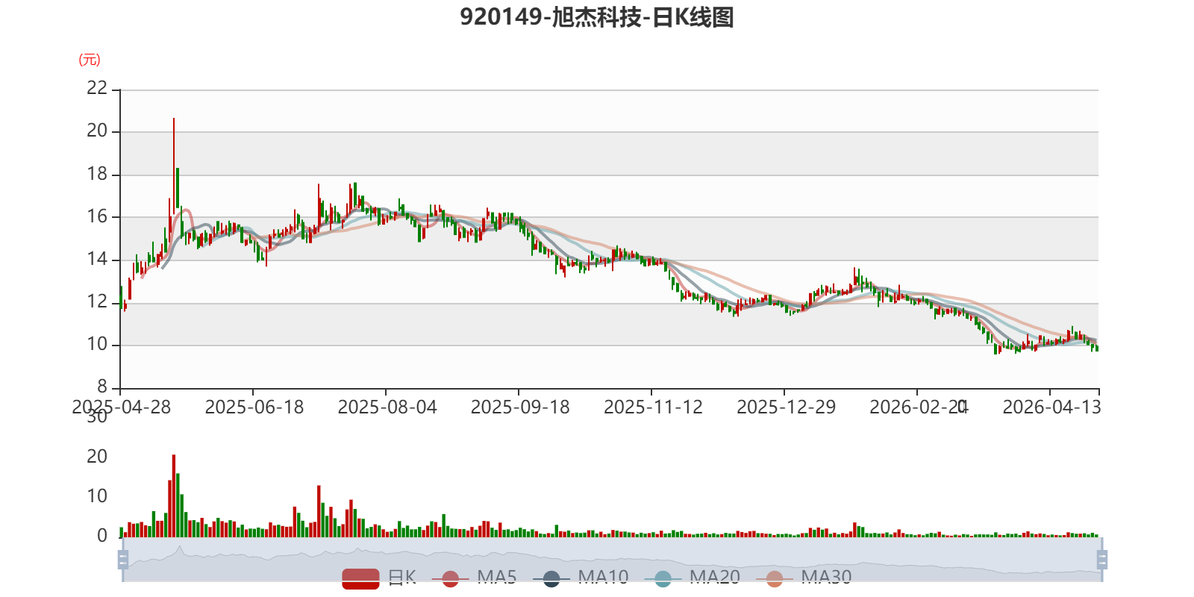The width and height of the screenshot is (1194, 597).
Task: Toggle MA30 series via its text label
Action: [827, 578]
